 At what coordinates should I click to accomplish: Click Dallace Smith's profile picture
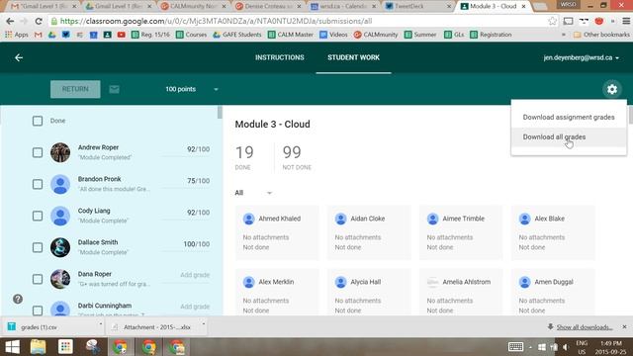click(x=60, y=247)
